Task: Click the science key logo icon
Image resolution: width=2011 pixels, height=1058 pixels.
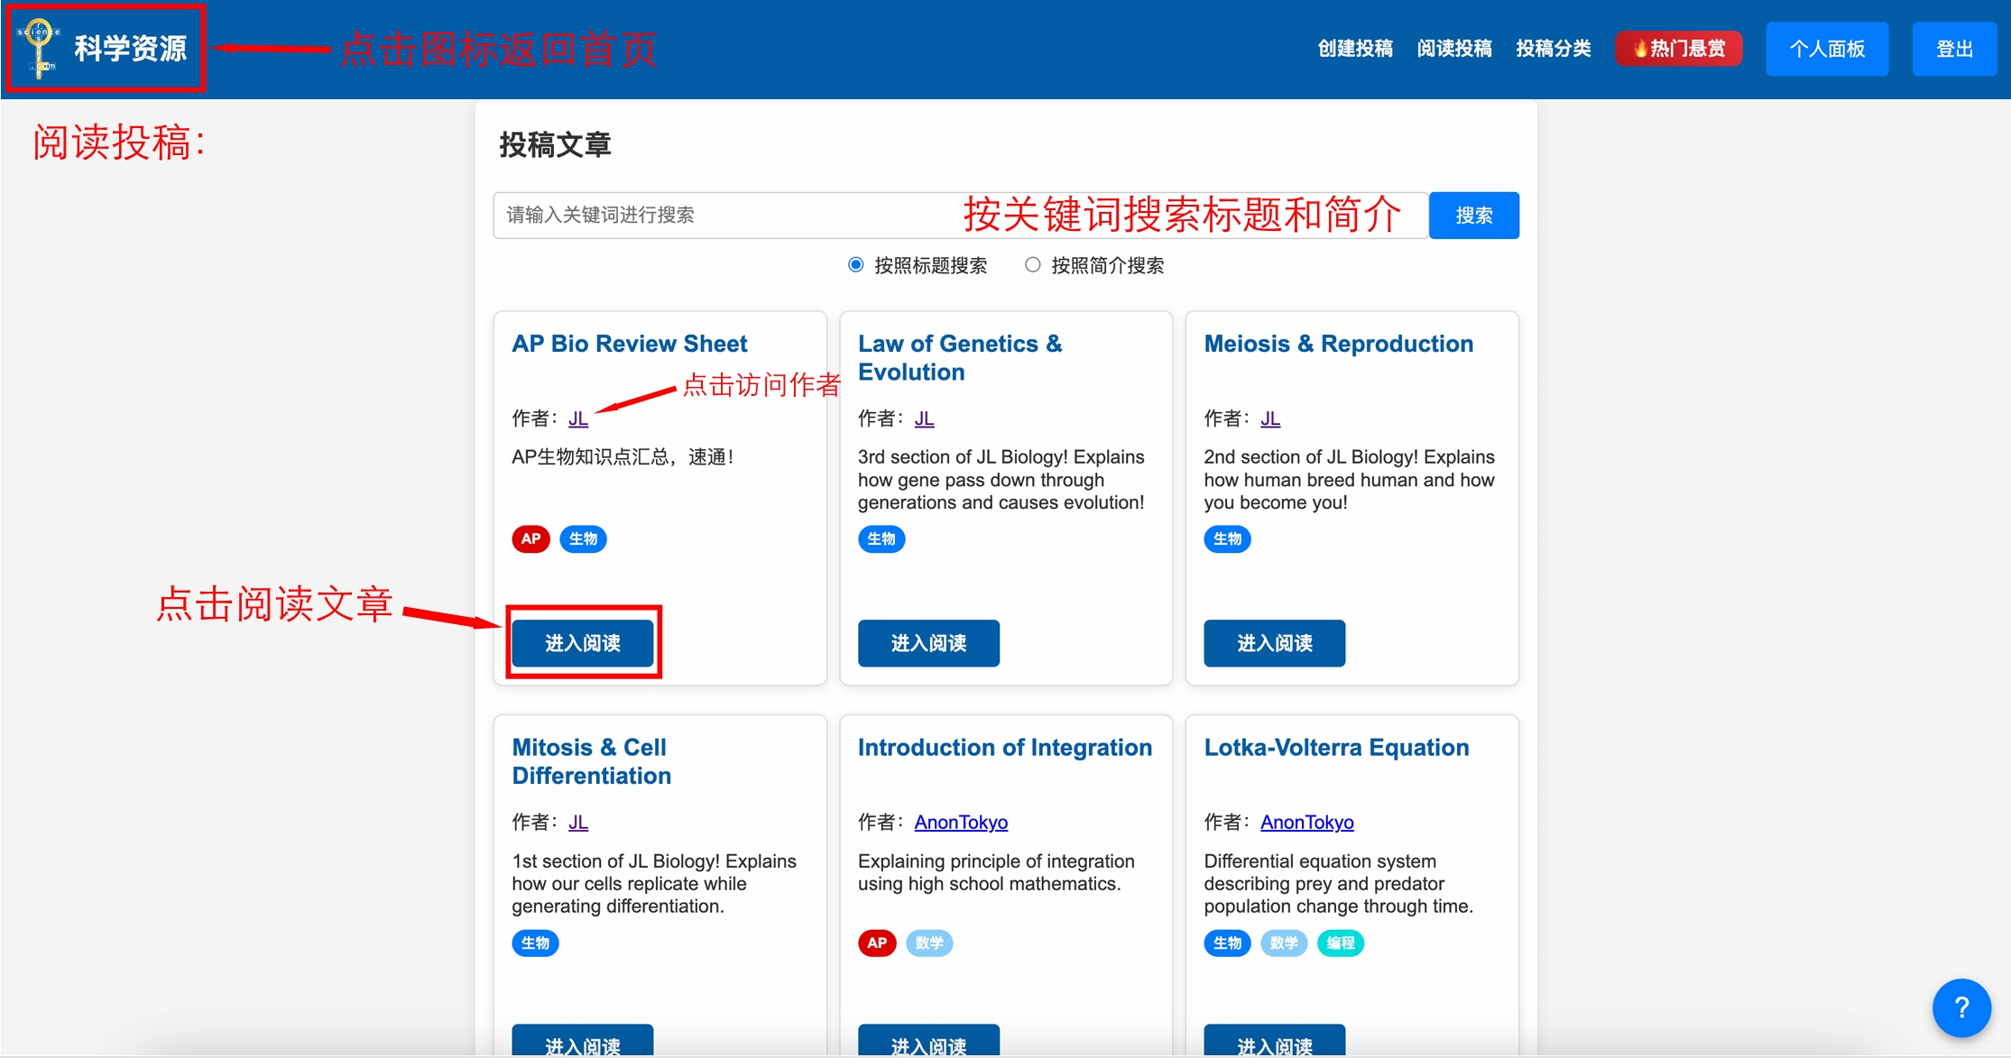Action: coord(39,48)
